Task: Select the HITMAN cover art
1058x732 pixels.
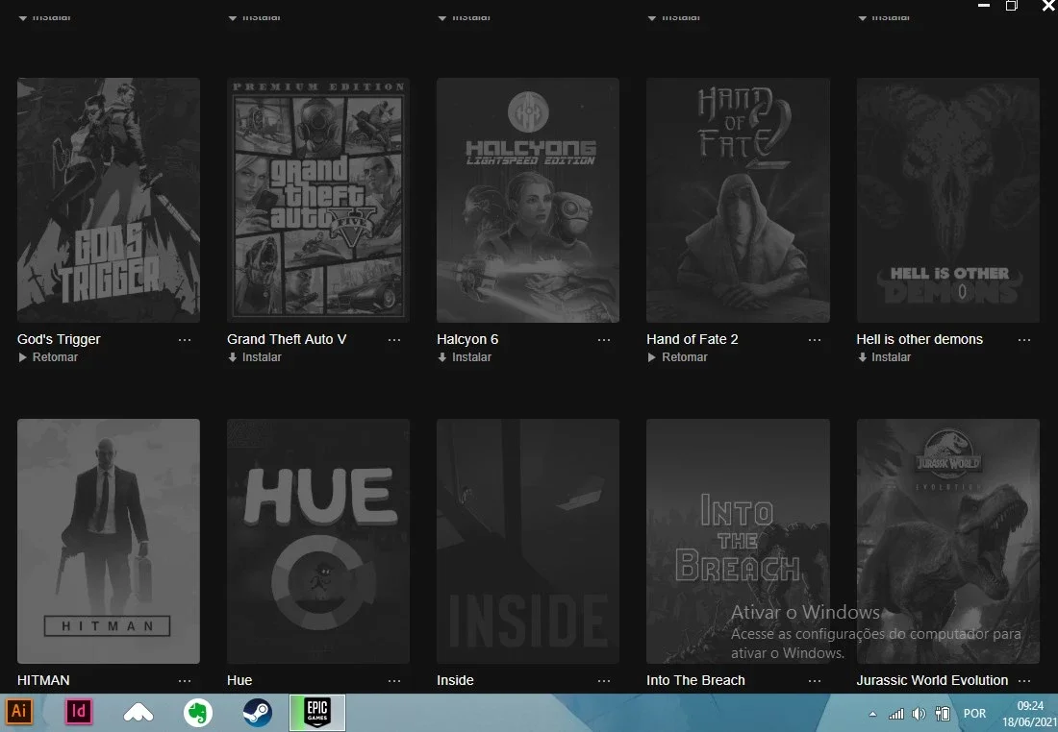Action: 109,541
